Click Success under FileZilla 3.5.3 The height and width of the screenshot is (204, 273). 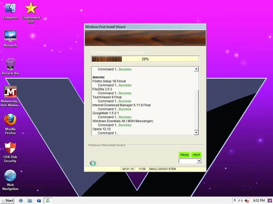click(125, 93)
